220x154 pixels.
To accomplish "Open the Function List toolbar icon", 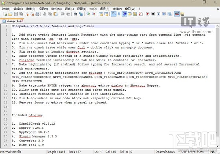I will tap(140, 14).
